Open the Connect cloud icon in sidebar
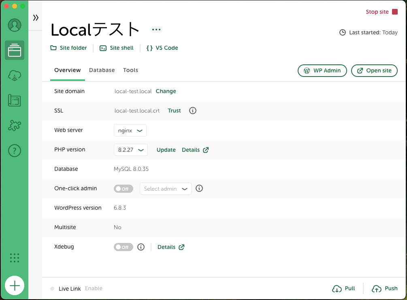407x300 pixels. (x=15, y=75)
